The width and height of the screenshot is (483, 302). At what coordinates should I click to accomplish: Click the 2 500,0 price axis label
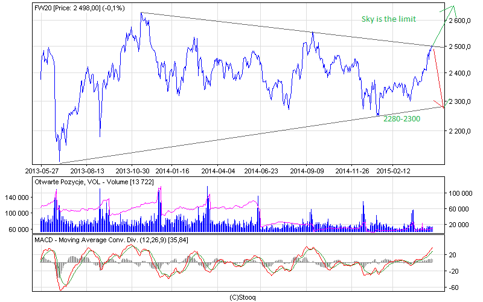460,47
